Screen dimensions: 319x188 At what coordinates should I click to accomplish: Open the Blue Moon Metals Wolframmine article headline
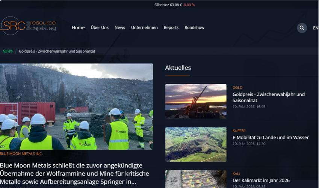tap(74, 174)
